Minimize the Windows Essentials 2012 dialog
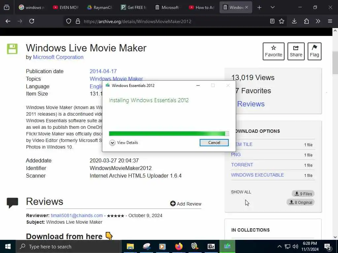The image size is (338, 253). (198, 85)
